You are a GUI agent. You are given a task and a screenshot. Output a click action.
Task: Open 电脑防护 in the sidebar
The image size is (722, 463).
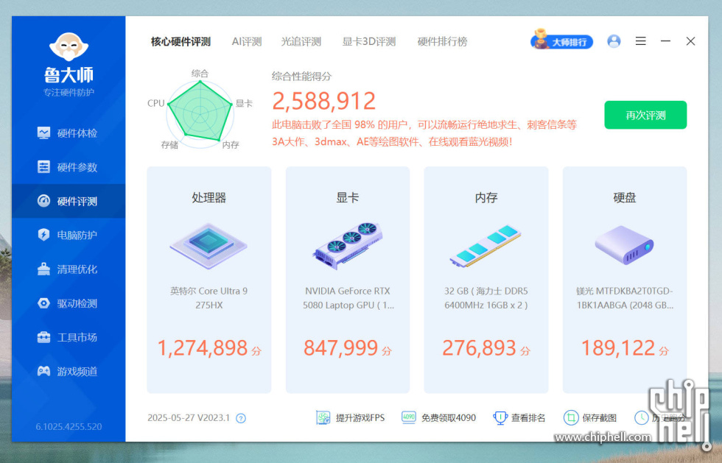pyautogui.click(x=68, y=236)
